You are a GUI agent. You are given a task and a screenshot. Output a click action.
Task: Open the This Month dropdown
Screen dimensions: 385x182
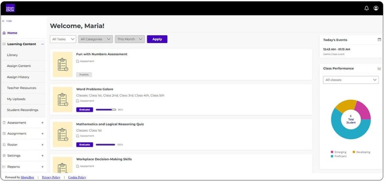130,39
